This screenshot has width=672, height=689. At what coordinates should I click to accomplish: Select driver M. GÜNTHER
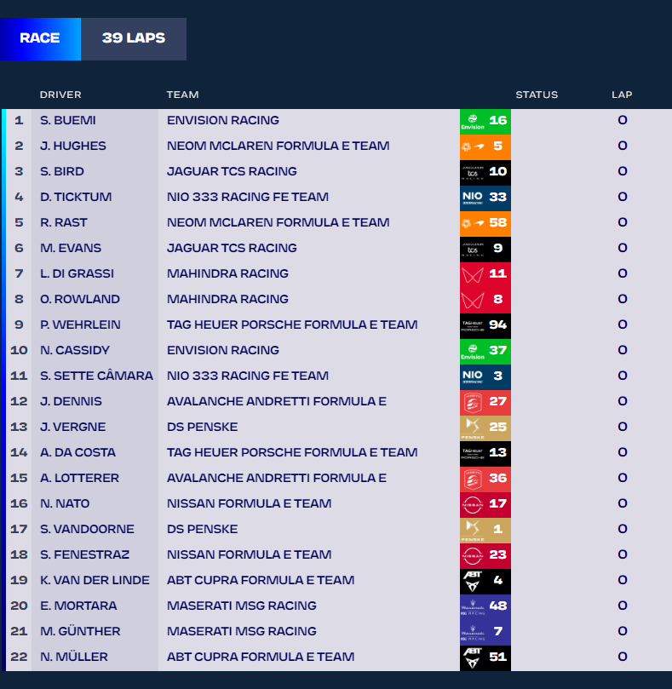(80, 631)
